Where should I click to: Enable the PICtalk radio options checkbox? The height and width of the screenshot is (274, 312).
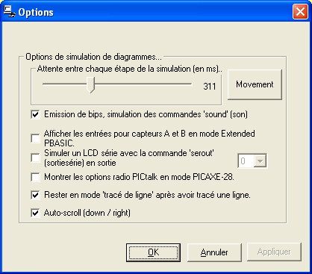(x=35, y=177)
